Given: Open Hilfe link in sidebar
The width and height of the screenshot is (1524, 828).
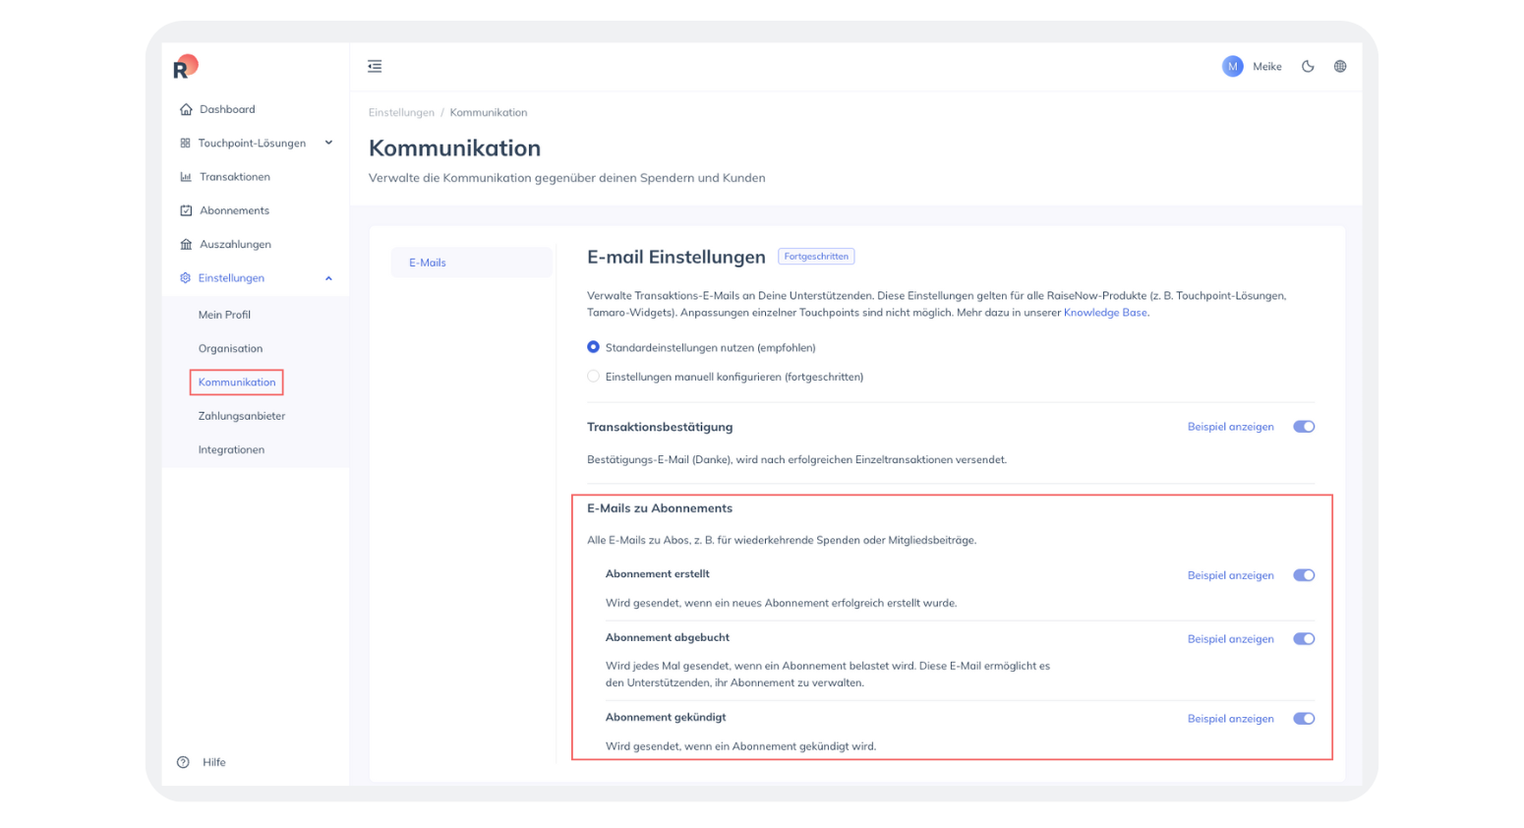Looking at the screenshot, I should click(x=214, y=762).
